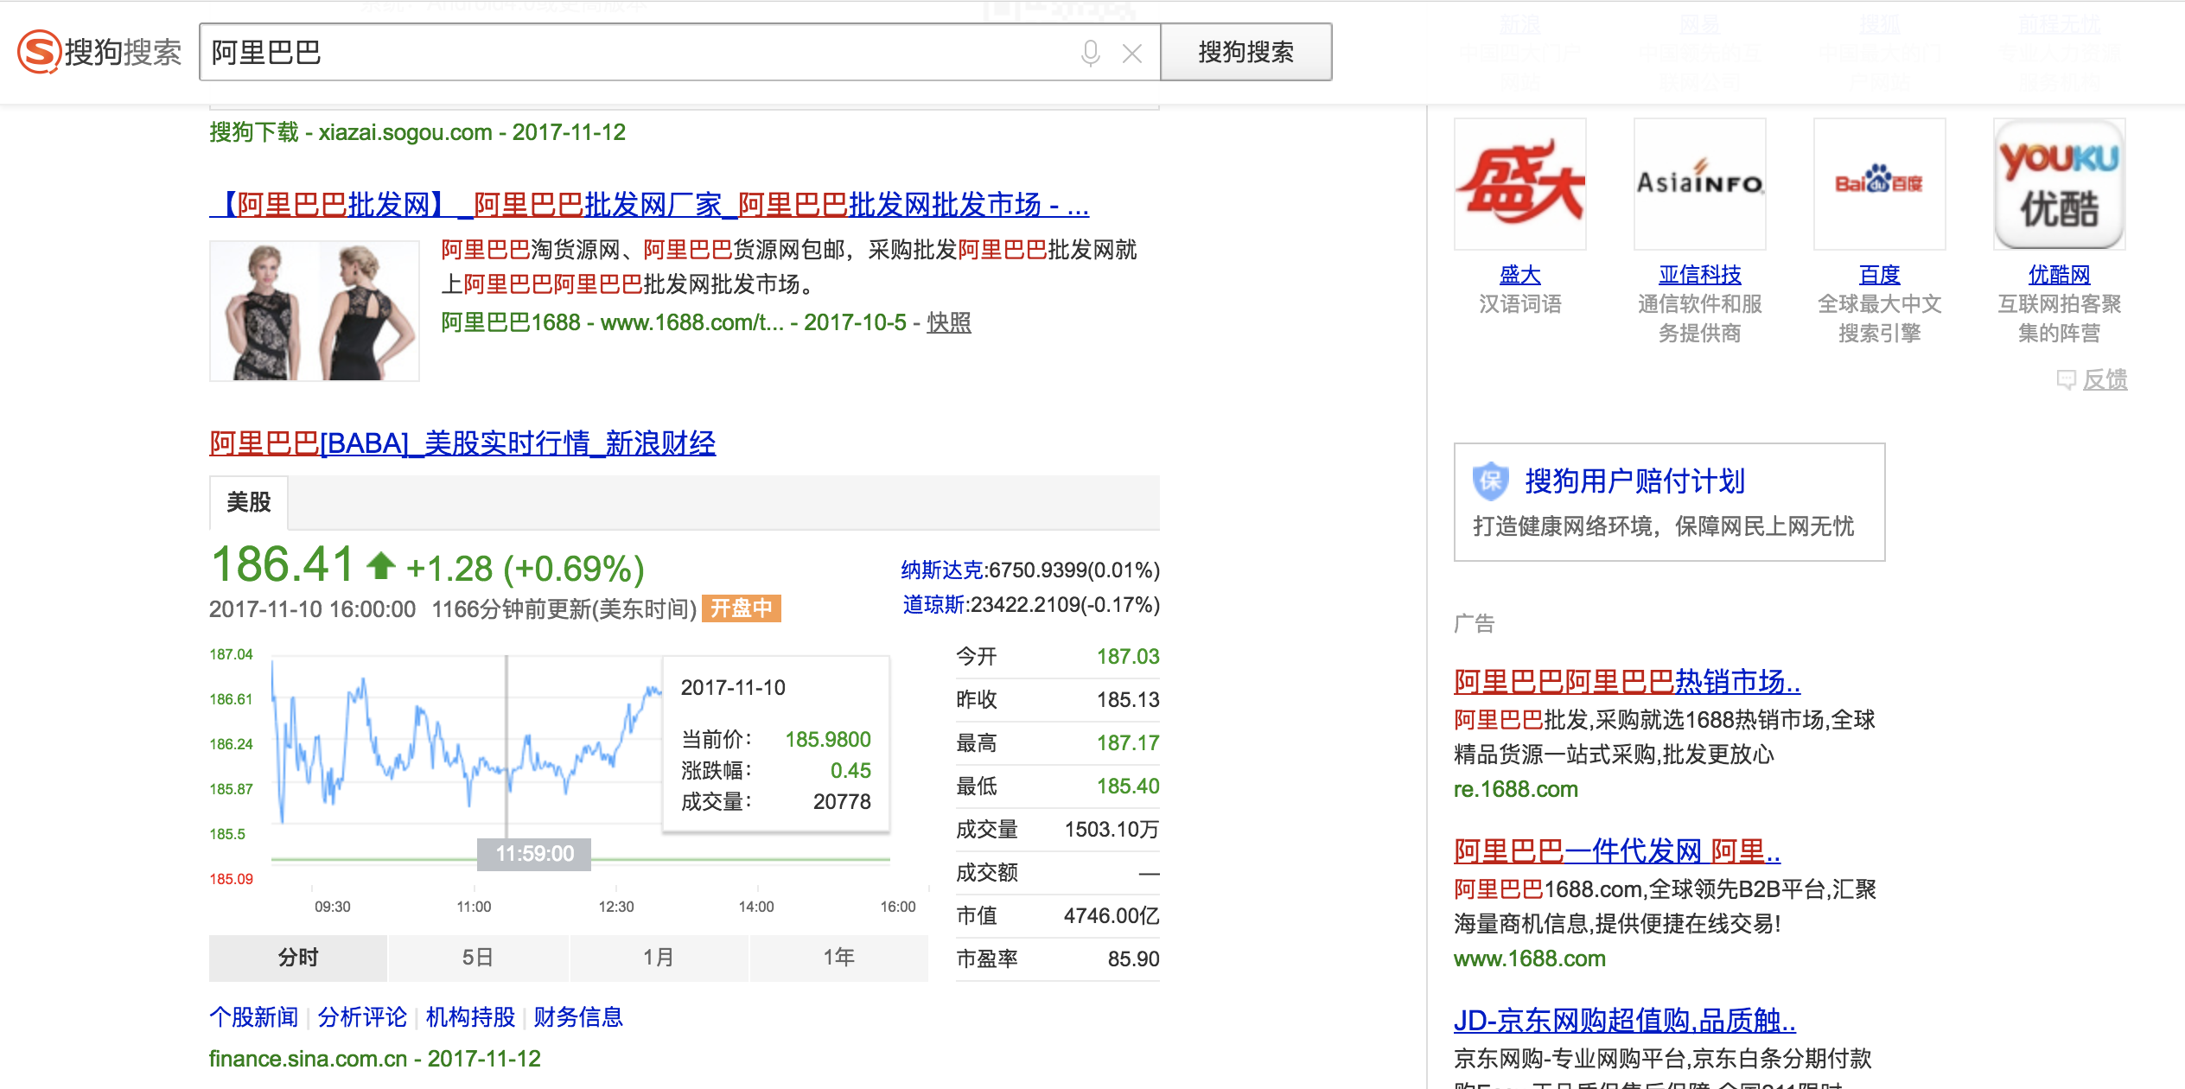Switch chart to 1年 view
Viewport: 2185px width, 1089px height.
(839, 958)
